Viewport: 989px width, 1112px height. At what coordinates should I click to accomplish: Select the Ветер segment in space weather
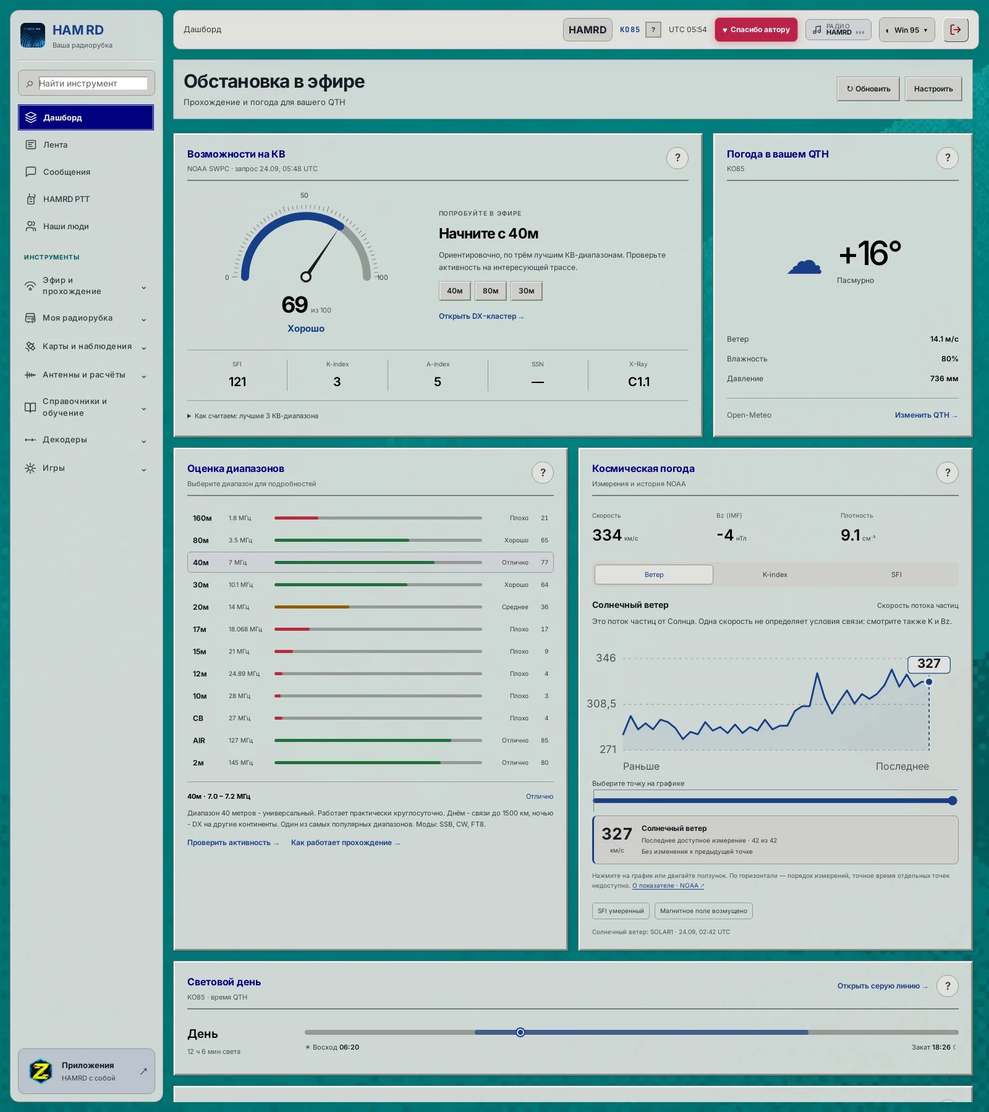pos(654,575)
